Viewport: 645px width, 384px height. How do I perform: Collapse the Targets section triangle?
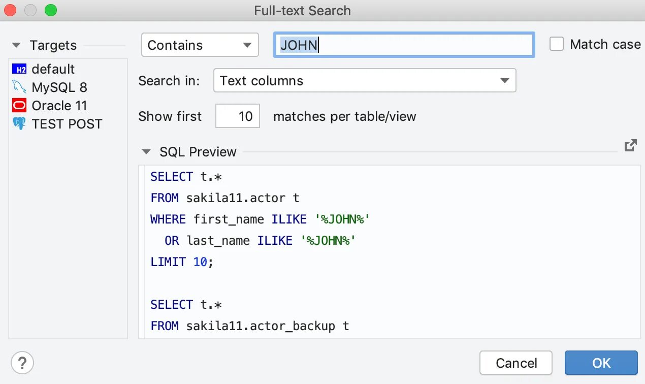17,45
